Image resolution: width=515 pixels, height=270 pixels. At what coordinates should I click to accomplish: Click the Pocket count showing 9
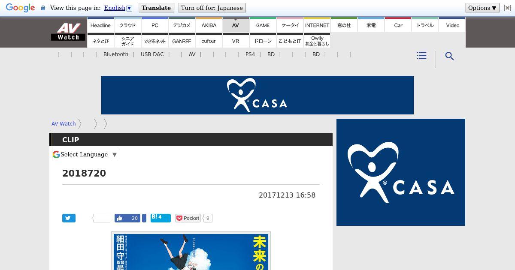(208, 218)
